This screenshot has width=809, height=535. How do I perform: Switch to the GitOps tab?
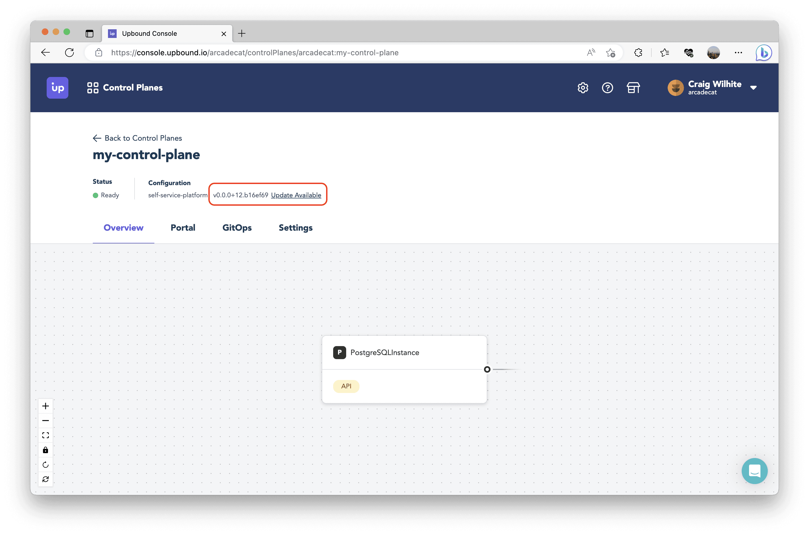(x=237, y=228)
